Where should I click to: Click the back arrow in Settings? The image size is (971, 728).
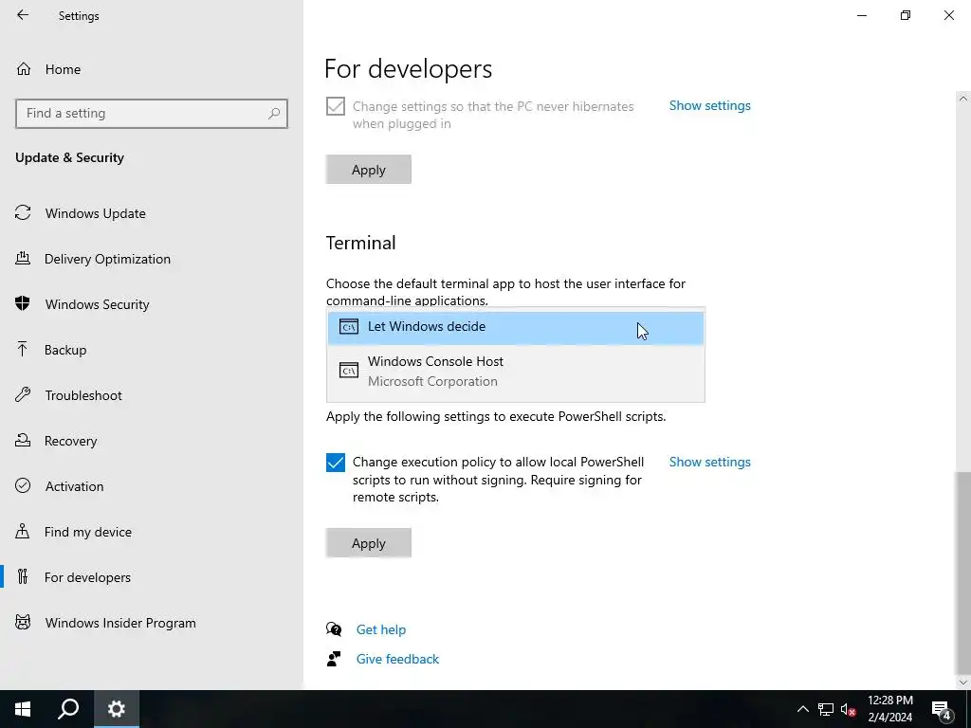coord(23,15)
